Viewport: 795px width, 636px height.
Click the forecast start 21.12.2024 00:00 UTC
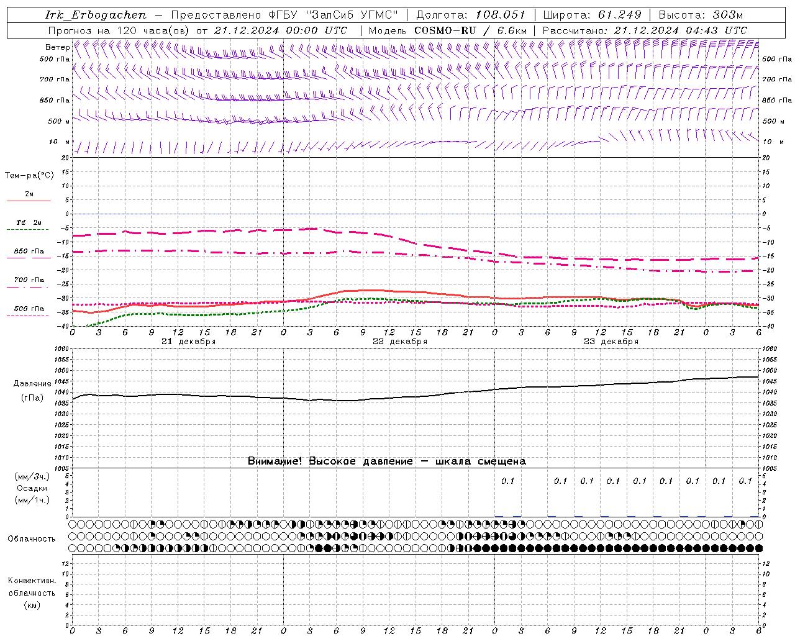(x=281, y=30)
